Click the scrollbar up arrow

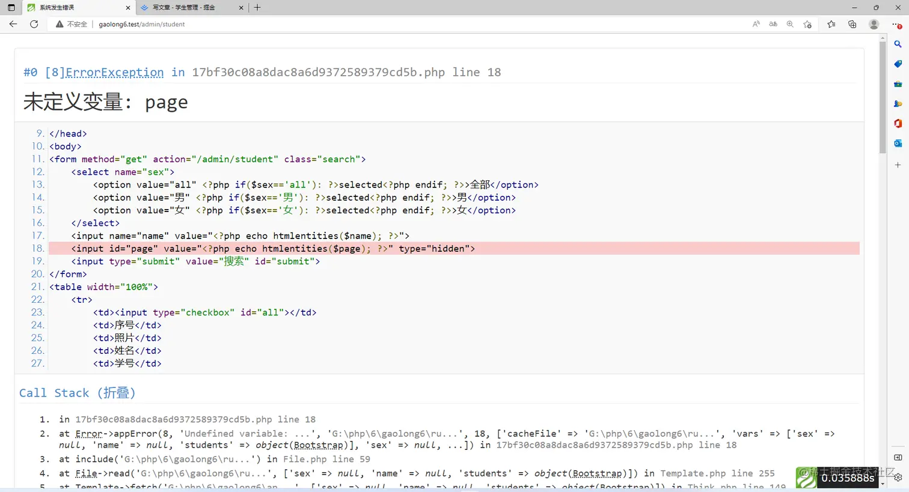[883, 38]
